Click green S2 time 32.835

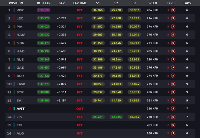(x=116, y=117)
